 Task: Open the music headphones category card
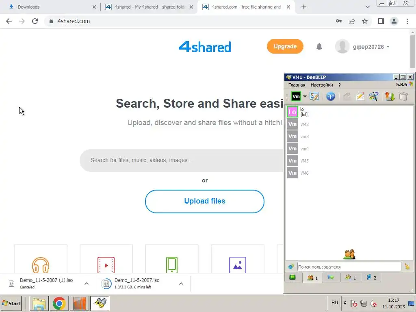41,259
